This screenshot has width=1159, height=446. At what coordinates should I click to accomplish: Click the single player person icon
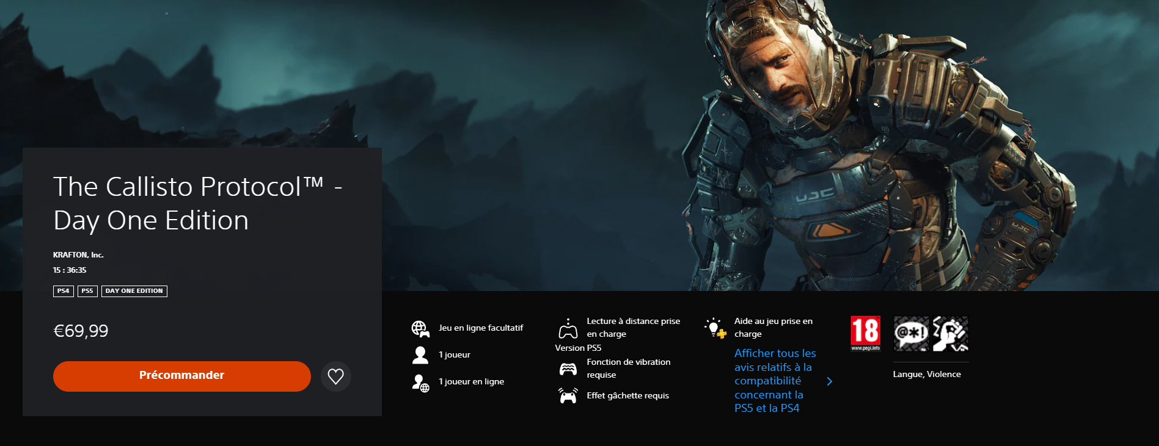[420, 355]
